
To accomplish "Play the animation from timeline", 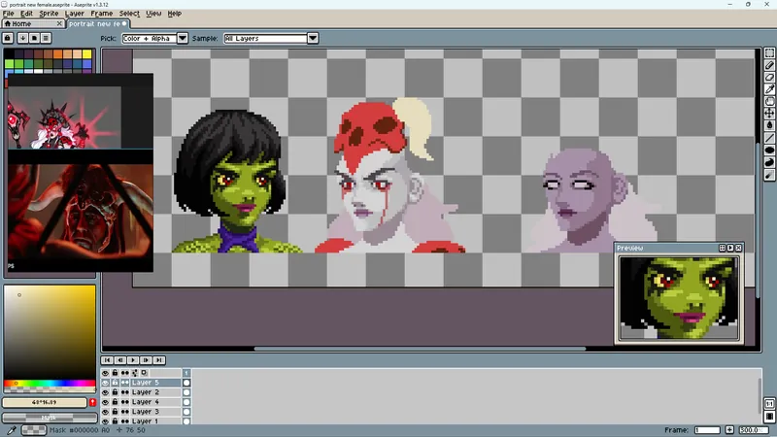I will (x=133, y=360).
